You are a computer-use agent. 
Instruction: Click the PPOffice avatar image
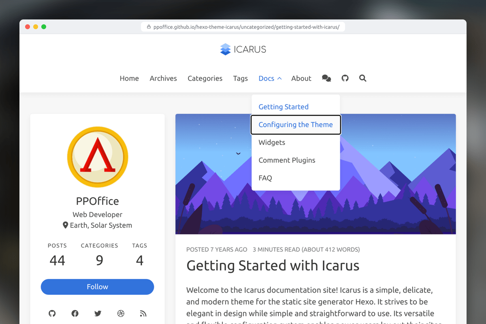click(x=98, y=157)
